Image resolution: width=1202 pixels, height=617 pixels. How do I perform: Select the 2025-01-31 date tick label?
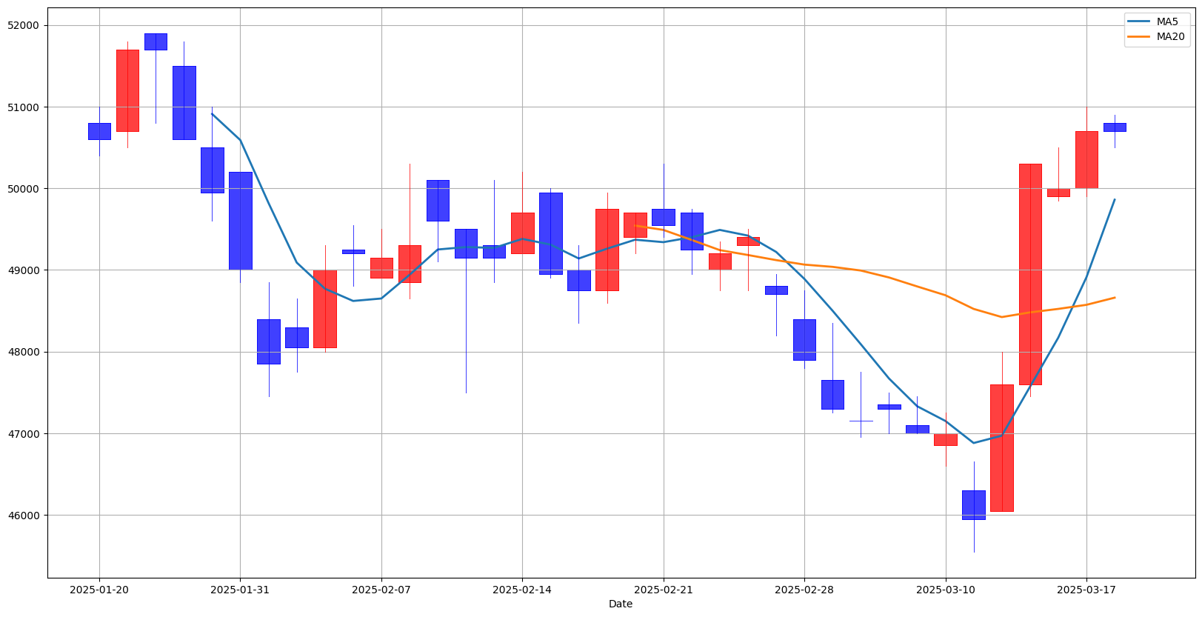click(240, 590)
